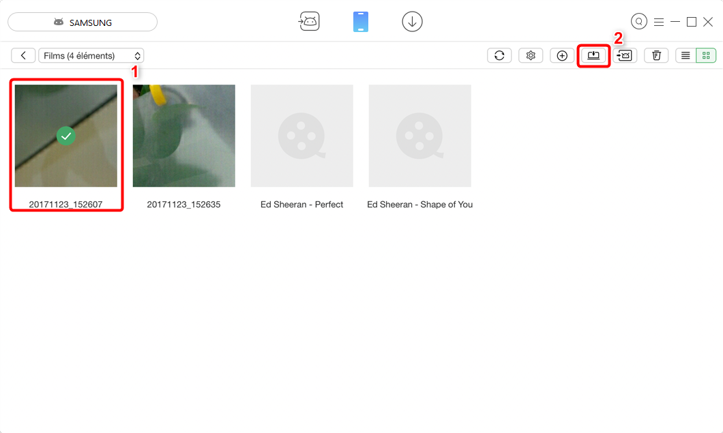Select the 20171123_152635 video thumbnail
This screenshot has height=433, width=723.
click(x=183, y=136)
